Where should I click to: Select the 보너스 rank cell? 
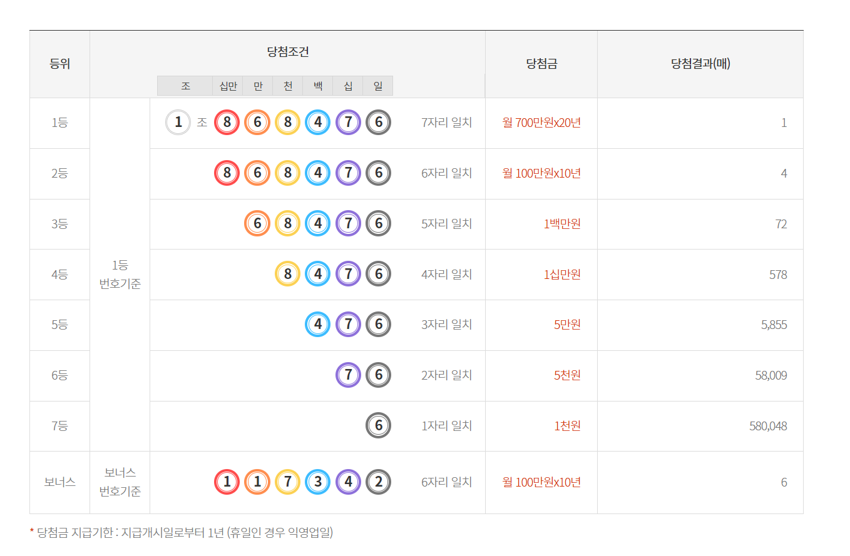[x=59, y=482]
